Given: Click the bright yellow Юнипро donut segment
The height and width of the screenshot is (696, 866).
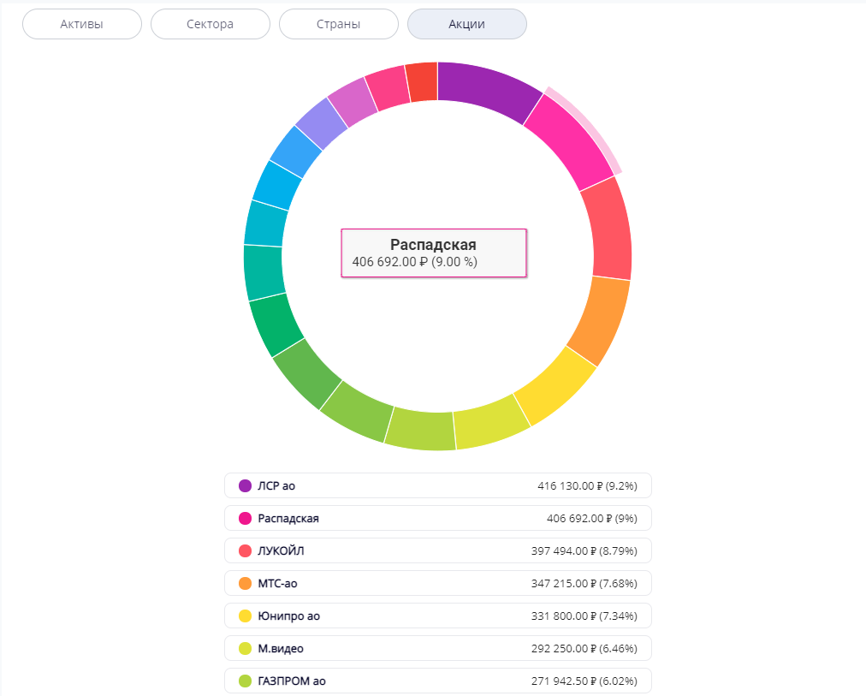Looking at the screenshot, I should (x=555, y=384).
